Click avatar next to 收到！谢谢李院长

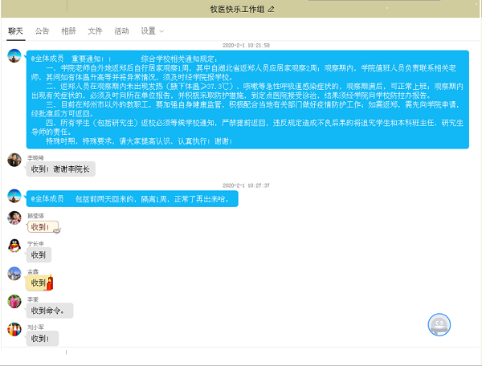coord(14,160)
